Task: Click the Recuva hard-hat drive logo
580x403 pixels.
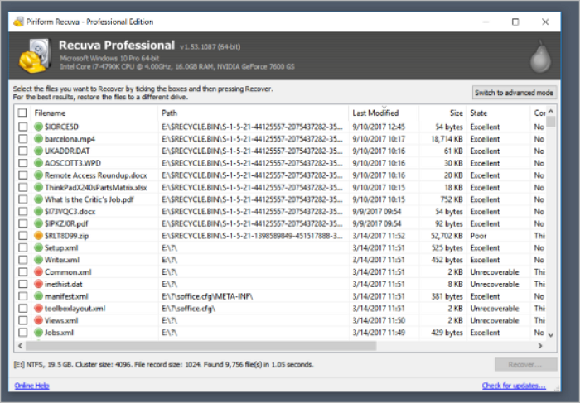Action: coord(34,55)
